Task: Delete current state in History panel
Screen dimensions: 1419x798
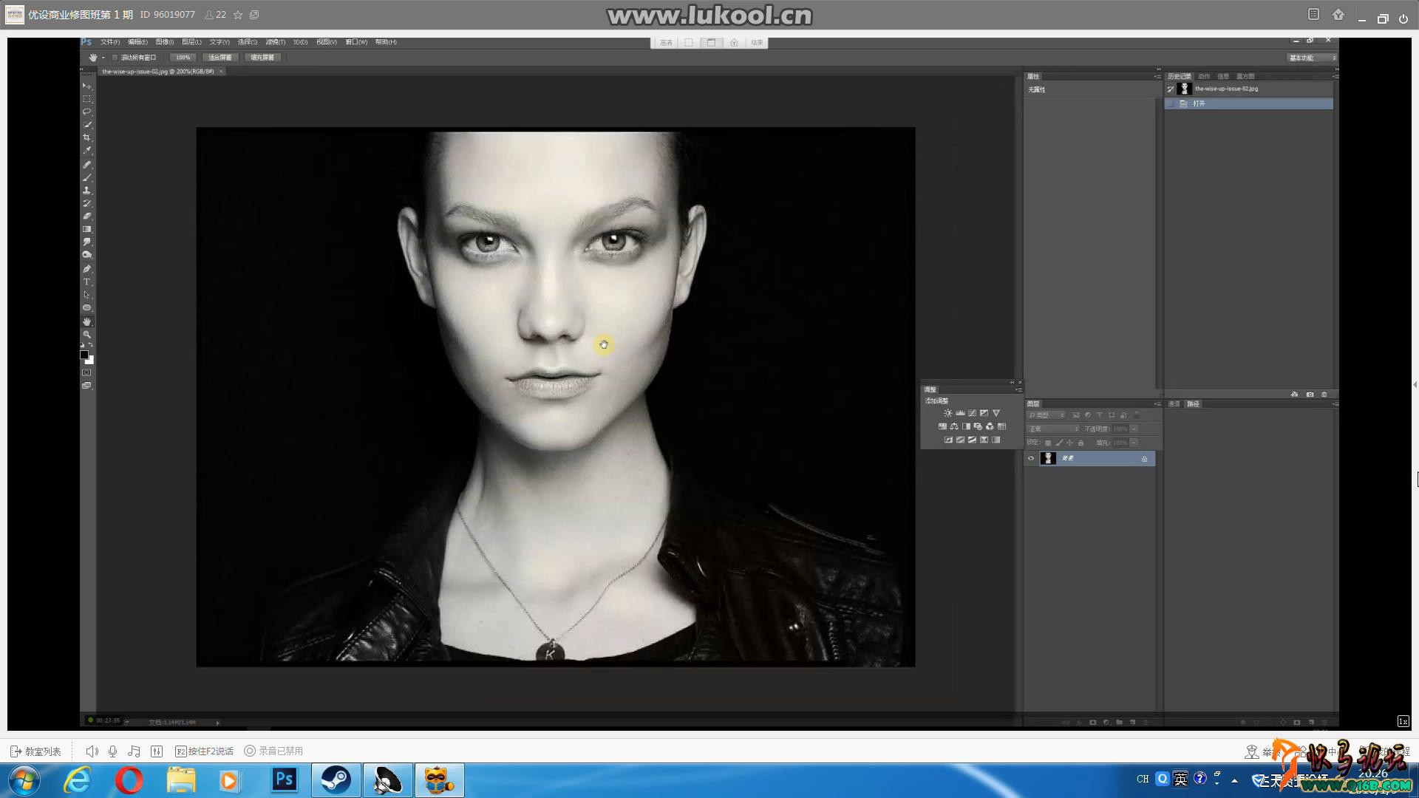Action: point(1324,395)
